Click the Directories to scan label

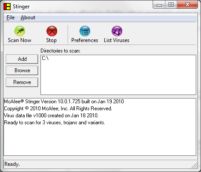pos(60,51)
